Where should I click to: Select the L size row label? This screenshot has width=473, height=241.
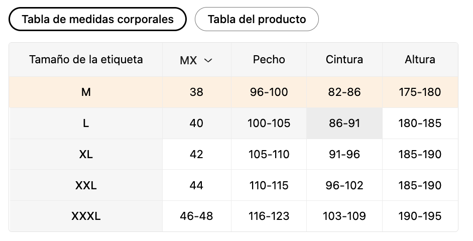[86, 124]
